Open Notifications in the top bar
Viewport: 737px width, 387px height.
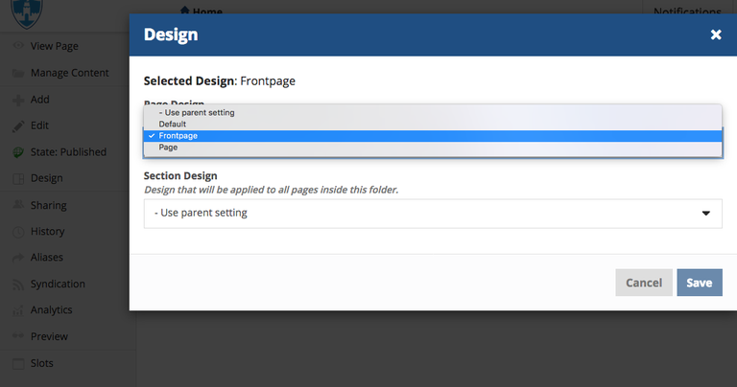click(687, 11)
